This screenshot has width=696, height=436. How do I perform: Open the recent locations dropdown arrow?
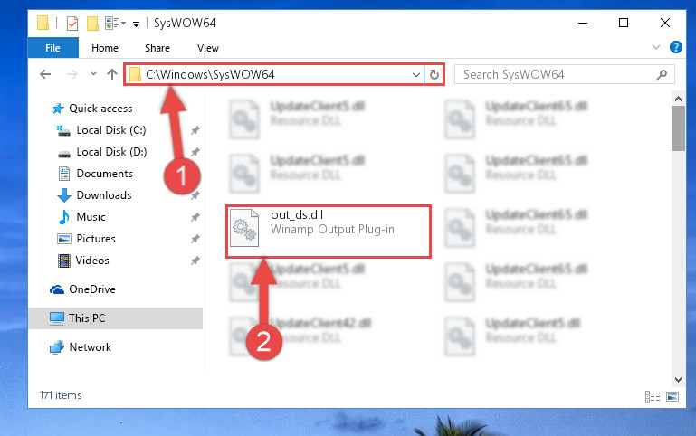93,74
